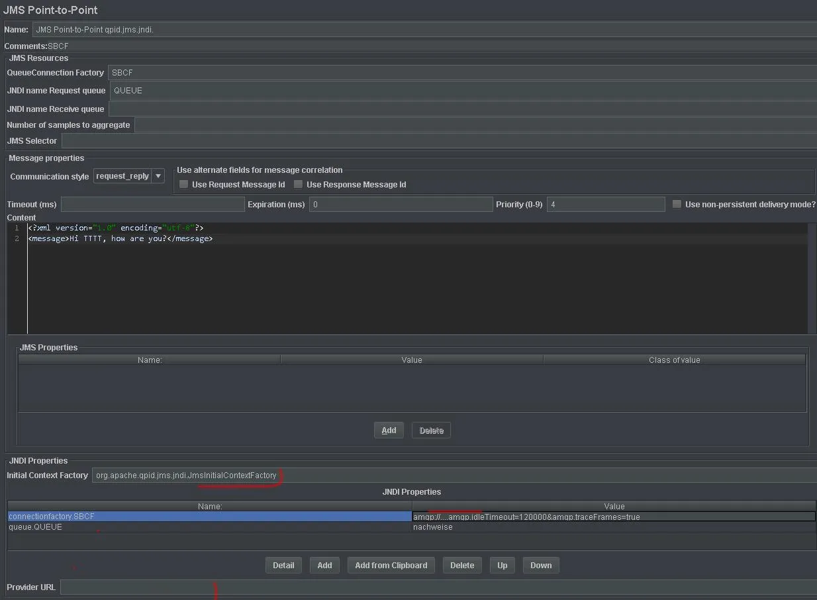The width and height of the screenshot is (817, 600).
Task: Click the Up button
Action: [503, 566]
